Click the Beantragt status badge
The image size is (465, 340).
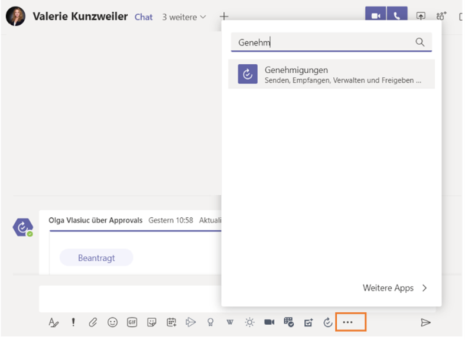click(96, 258)
